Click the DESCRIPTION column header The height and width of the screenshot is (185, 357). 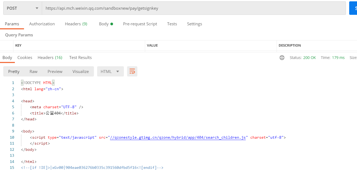[290, 45]
